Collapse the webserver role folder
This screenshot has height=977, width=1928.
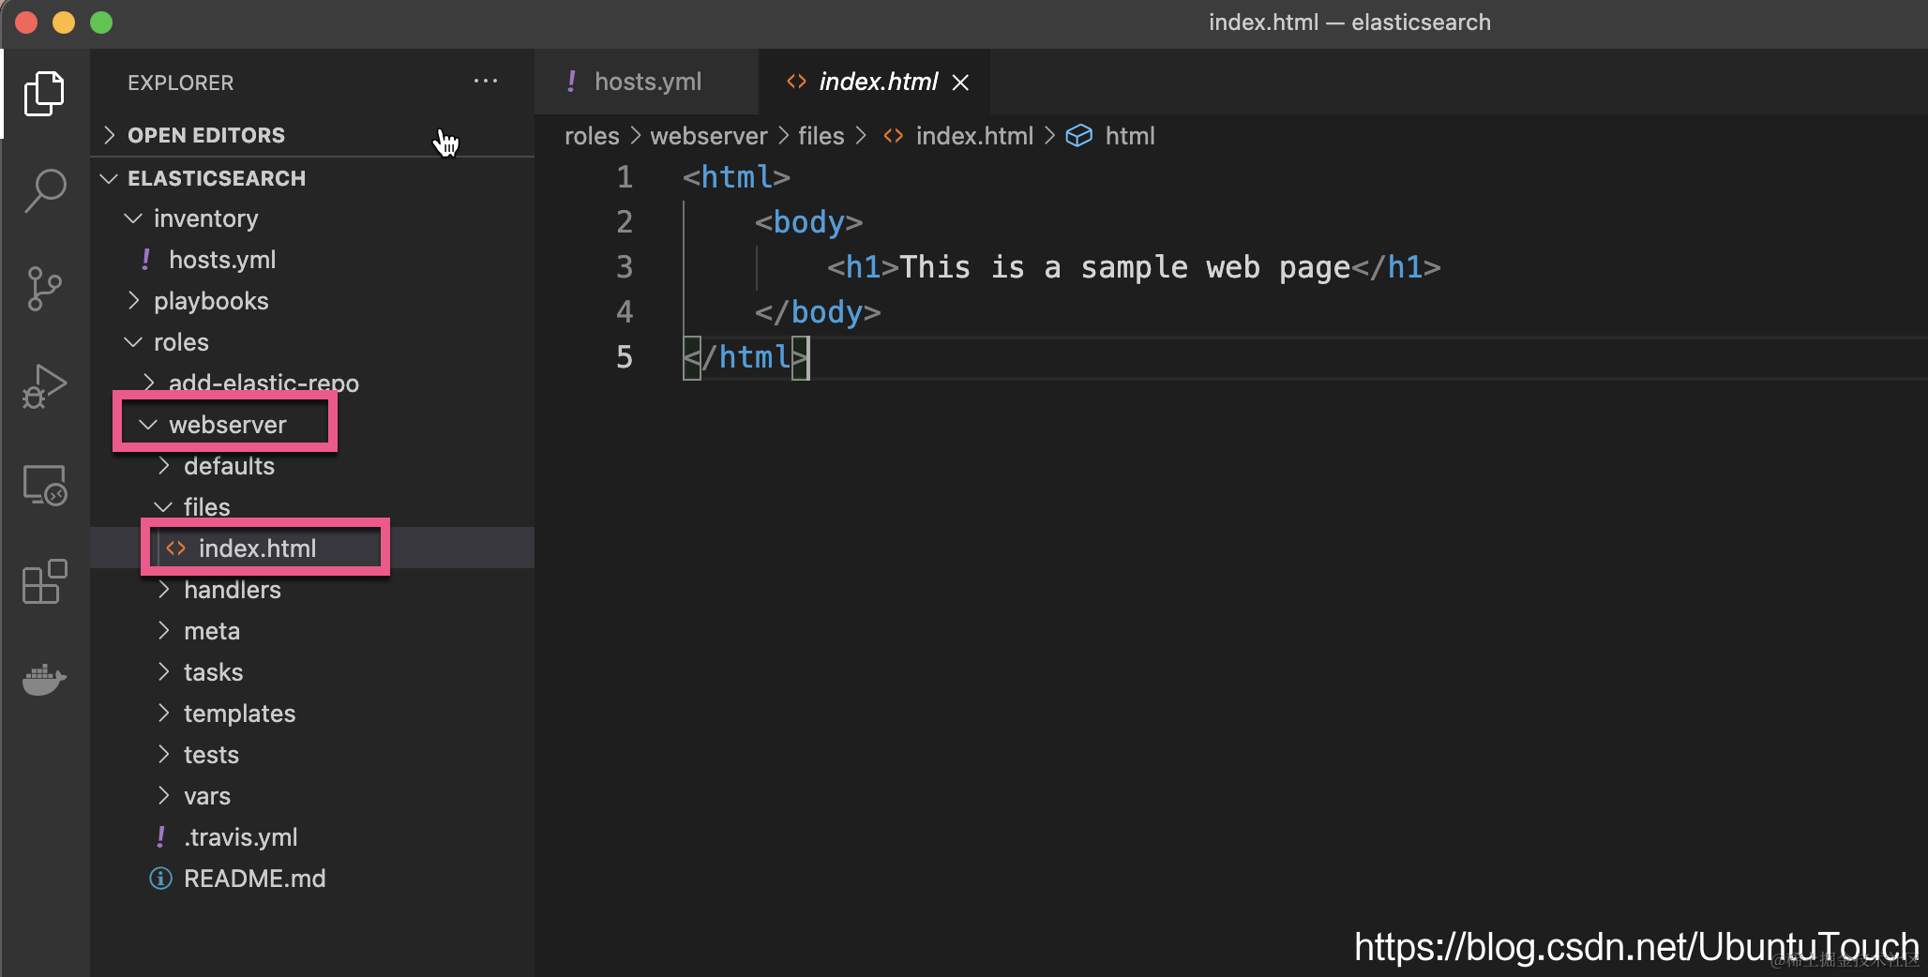coord(227,425)
